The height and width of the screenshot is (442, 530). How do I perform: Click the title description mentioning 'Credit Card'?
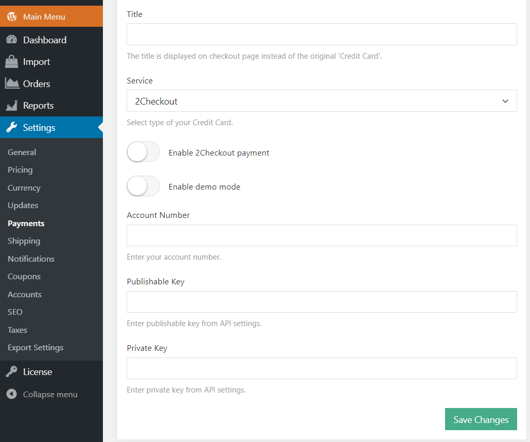pos(254,56)
